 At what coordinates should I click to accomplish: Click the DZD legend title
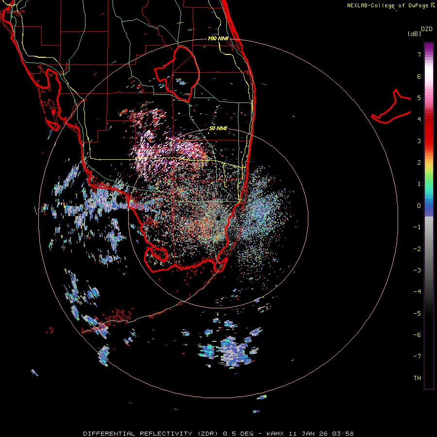click(427, 29)
